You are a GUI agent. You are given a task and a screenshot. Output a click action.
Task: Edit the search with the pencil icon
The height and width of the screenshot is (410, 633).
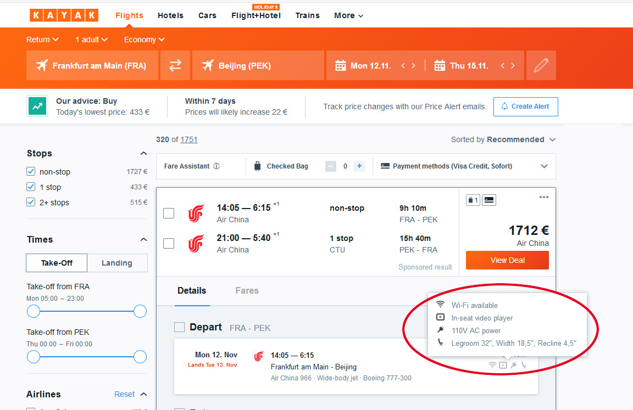541,65
